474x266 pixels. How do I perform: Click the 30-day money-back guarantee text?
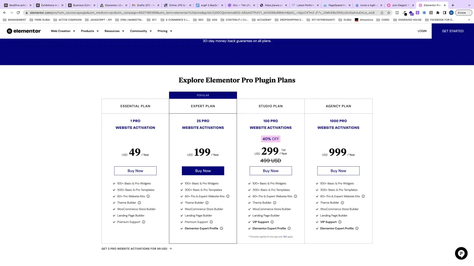[x=237, y=41]
